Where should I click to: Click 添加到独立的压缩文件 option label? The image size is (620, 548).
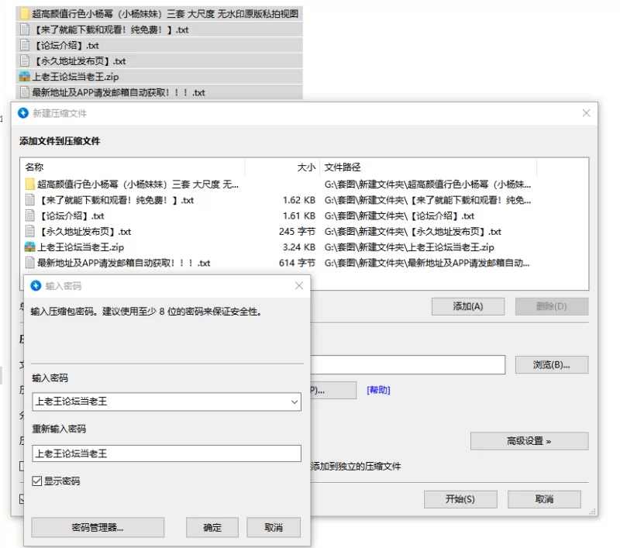click(x=356, y=466)
